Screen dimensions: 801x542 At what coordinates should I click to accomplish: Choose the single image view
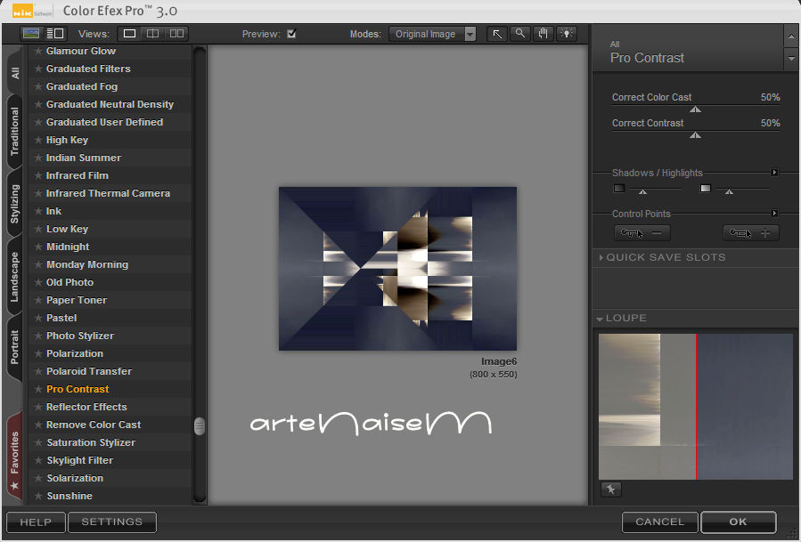pyautogui.click(x=130, y=34)
